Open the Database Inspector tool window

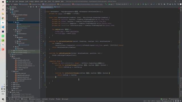pyautogui.click(x=35, y=99)
